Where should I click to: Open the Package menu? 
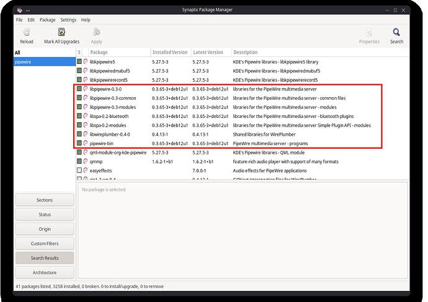coord(48,20)
